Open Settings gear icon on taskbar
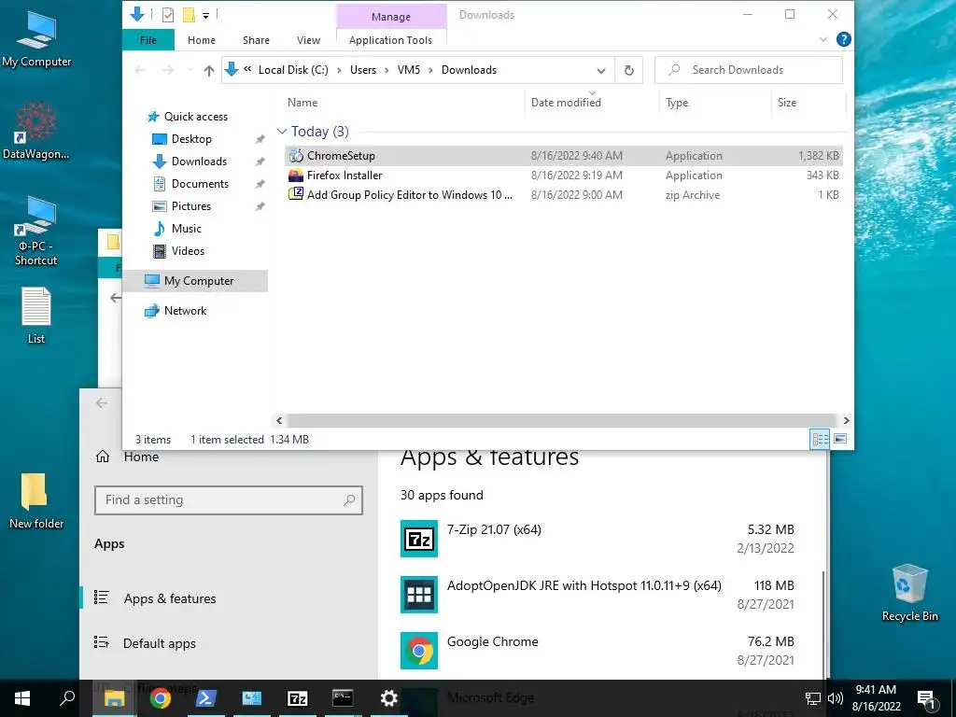 (389, 698)
